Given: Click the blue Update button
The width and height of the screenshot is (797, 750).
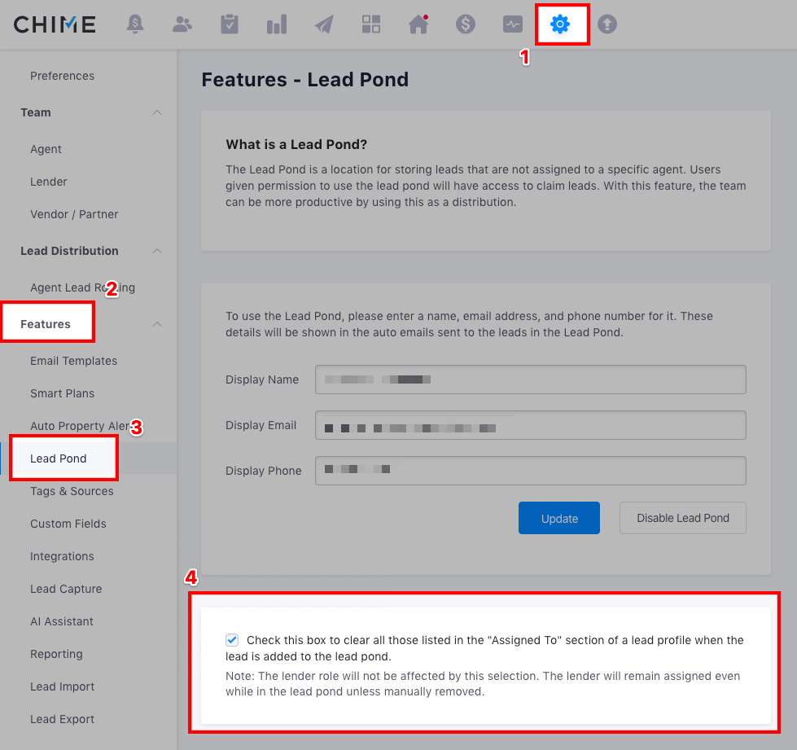Looking at the screenshot, I should tap(559, 518).
